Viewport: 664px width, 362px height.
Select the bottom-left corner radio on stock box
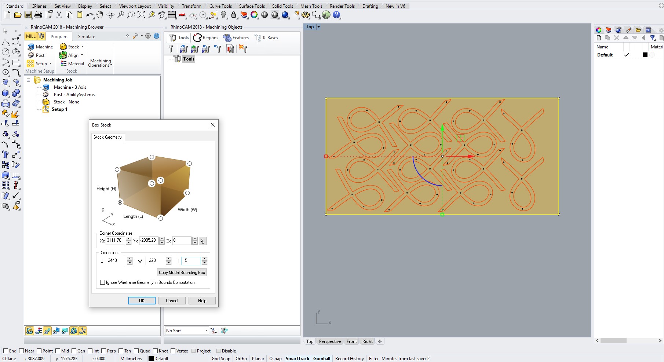(x=120, y=202)
